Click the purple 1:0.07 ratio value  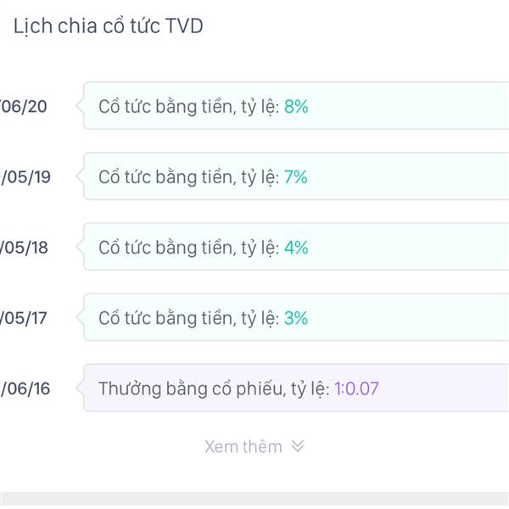click(356, 389)
